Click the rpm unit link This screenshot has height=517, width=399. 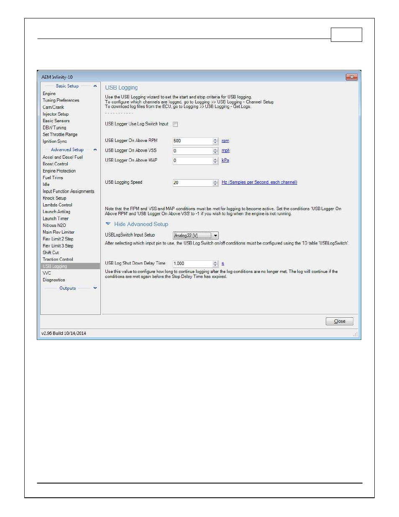tap(225, 141)
